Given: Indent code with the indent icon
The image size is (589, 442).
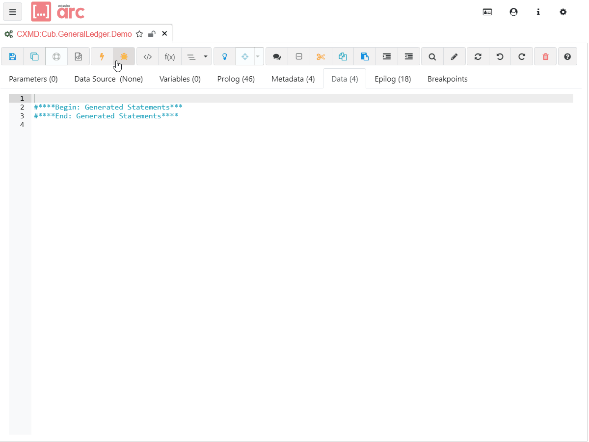Looking at the screenshot, I should [x=387, y=56].
